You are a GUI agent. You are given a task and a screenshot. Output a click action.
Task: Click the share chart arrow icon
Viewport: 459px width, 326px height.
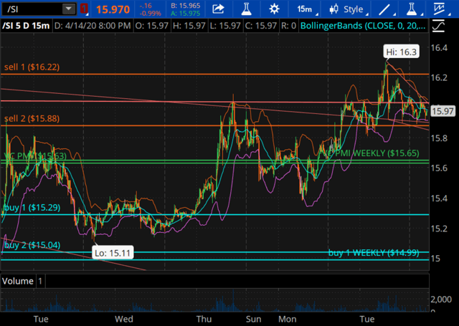pyautogui.click(x=218, y=9)
